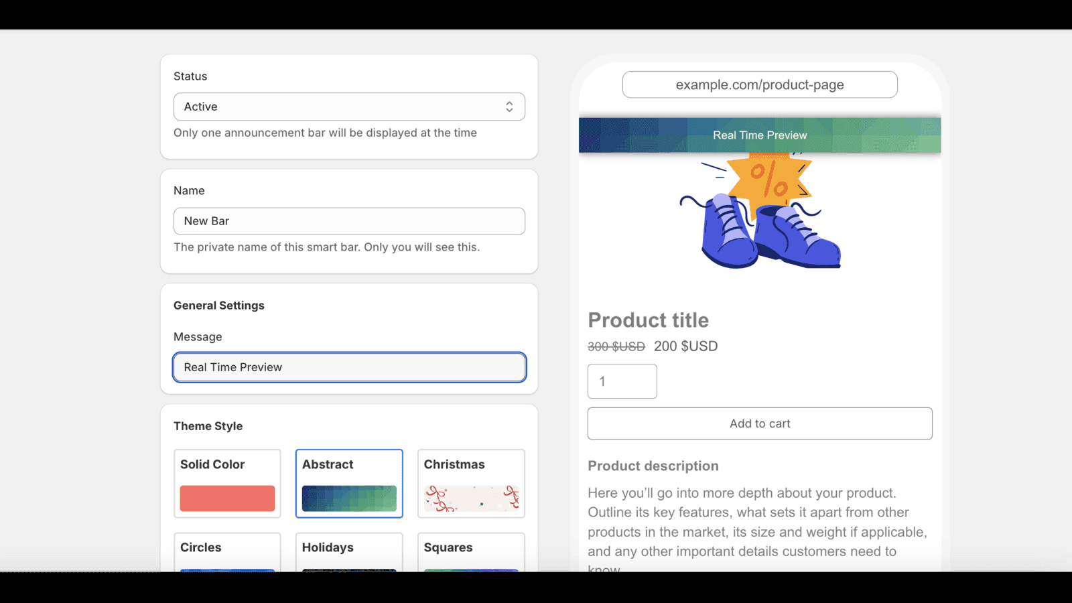Click the red Solid Color swatch preview
Viewport: 1072px width, 603px height.
tap(227, 498)
